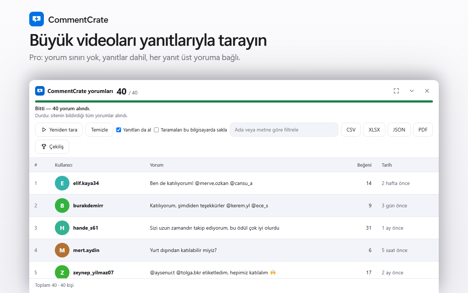
Task: Click the avatar of burakdemirr
Action: tap(62, 205)
